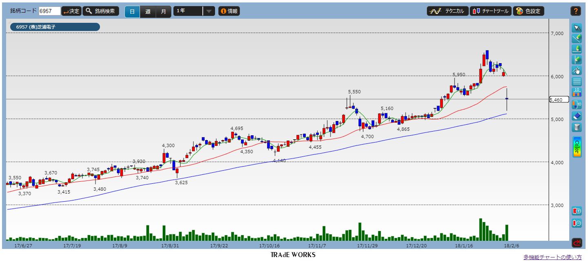
Task: Open the rainbow Color picker swatch
Action: pyautogui.click(x=577, y=147)
